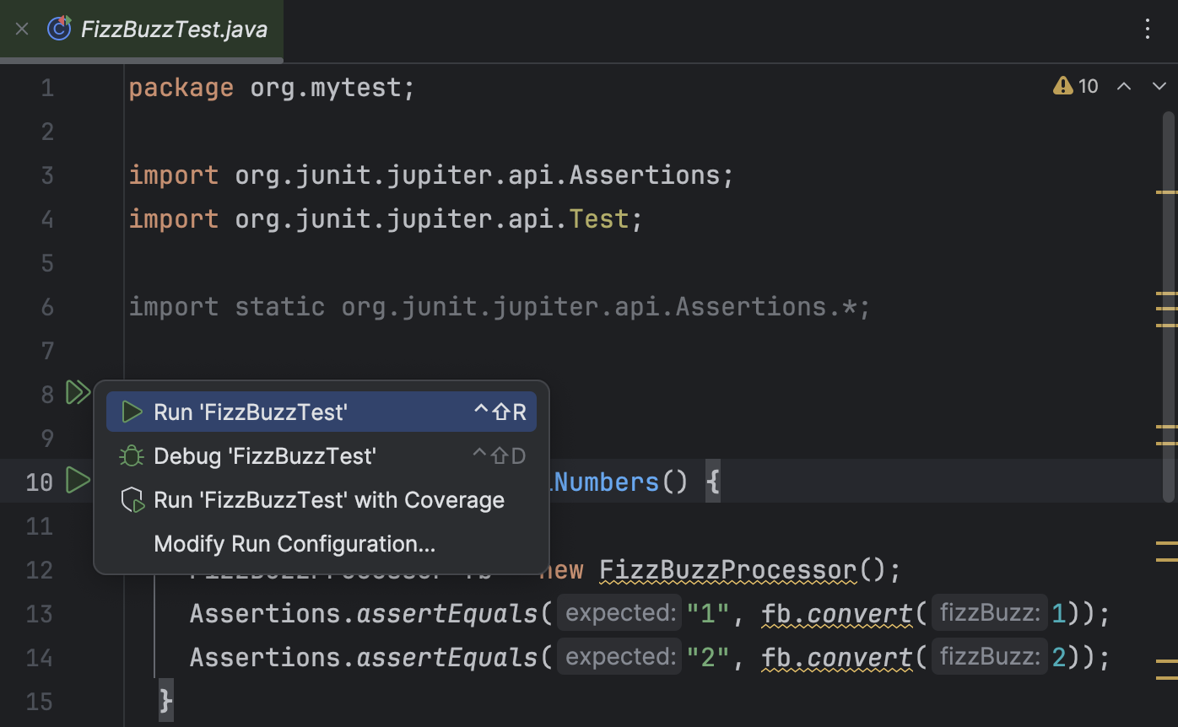Click the '10' warnings count in inspections widget

tap(1089, 85)
